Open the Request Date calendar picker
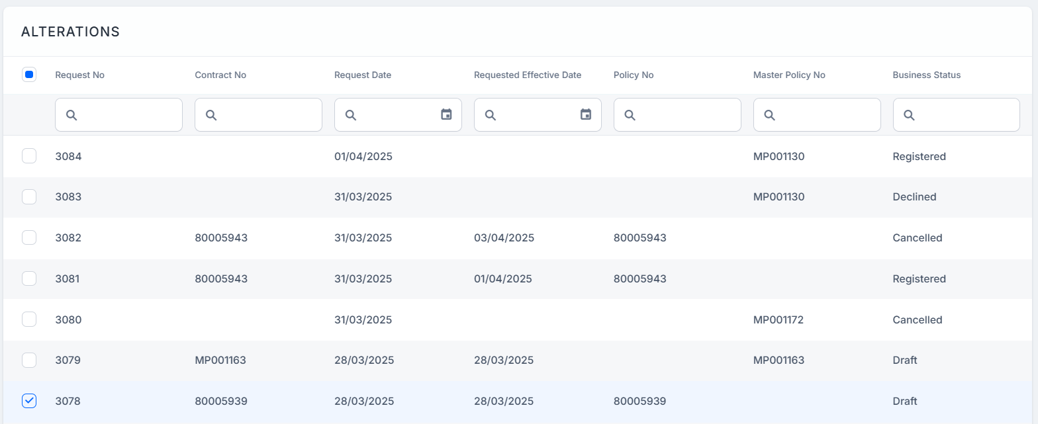Image resolution: width=1038 pixels, height=424 pixels. point(446,115)
